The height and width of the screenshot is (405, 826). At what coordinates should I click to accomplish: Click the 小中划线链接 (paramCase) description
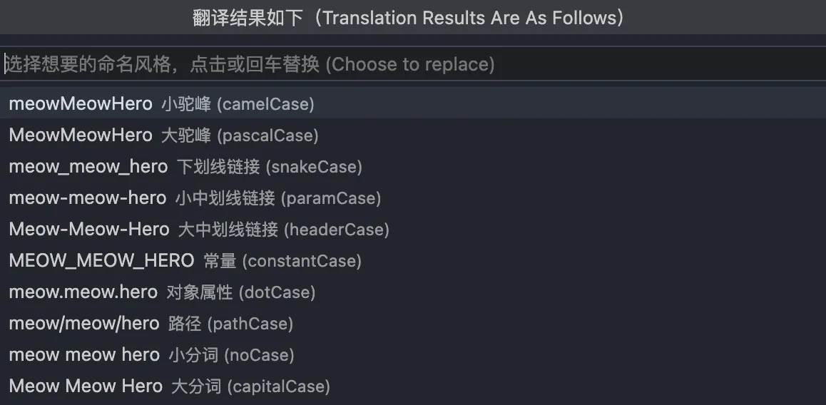[278, 198]
